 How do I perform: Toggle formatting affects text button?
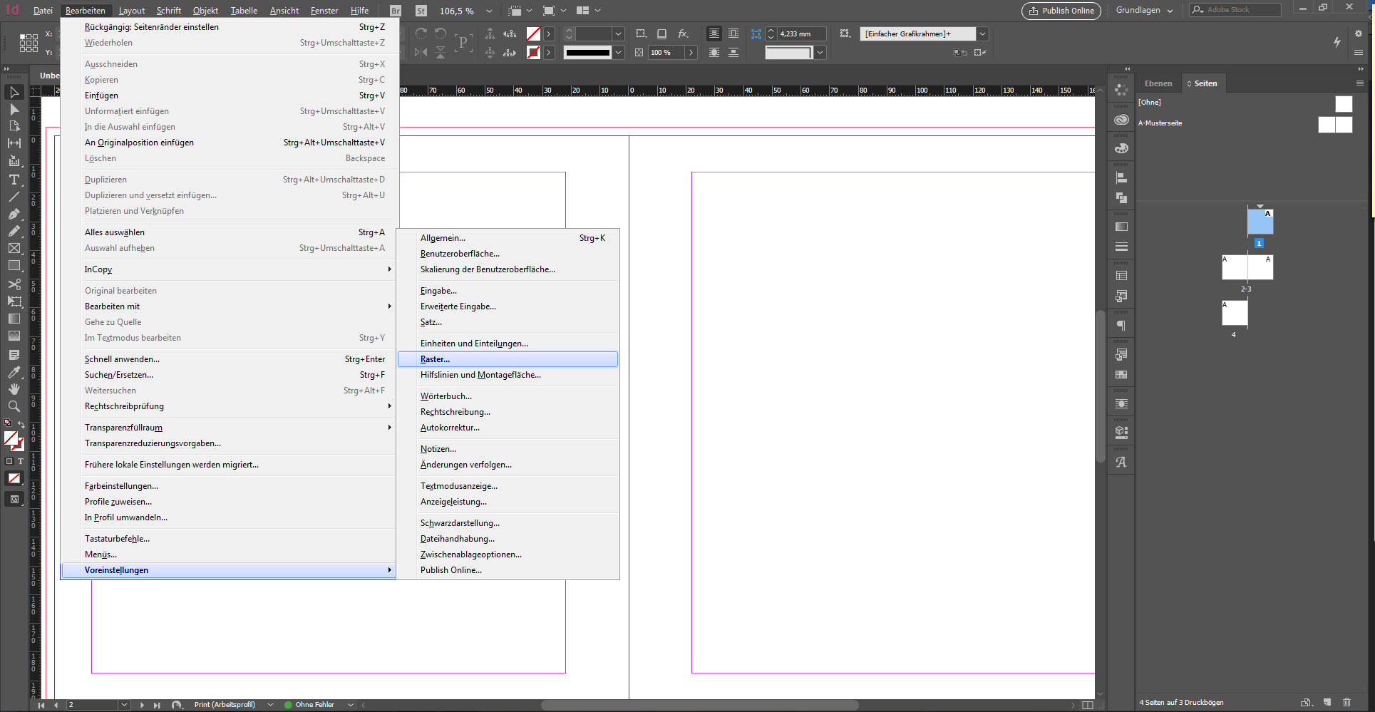point(21,461)
